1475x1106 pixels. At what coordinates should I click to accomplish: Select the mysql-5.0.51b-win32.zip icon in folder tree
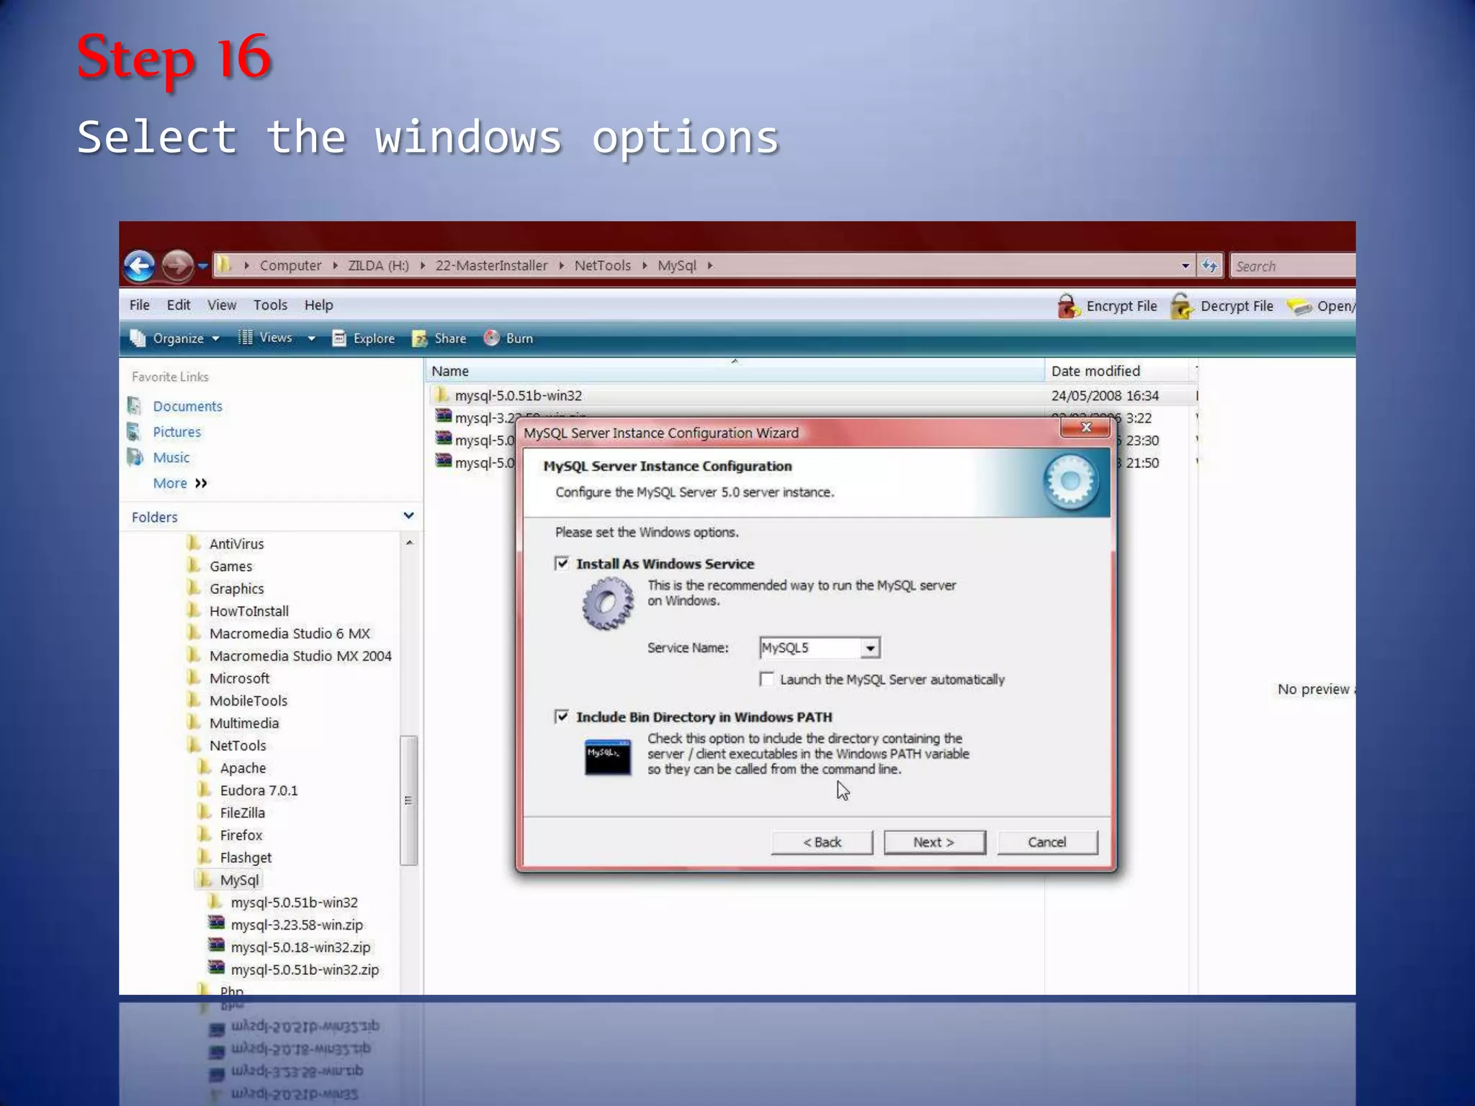[x=216, y=968]
